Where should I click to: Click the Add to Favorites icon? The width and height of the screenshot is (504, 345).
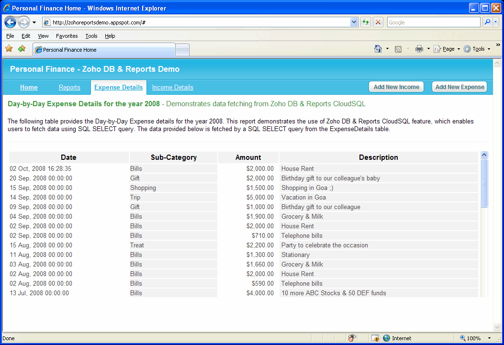(22, 49)
